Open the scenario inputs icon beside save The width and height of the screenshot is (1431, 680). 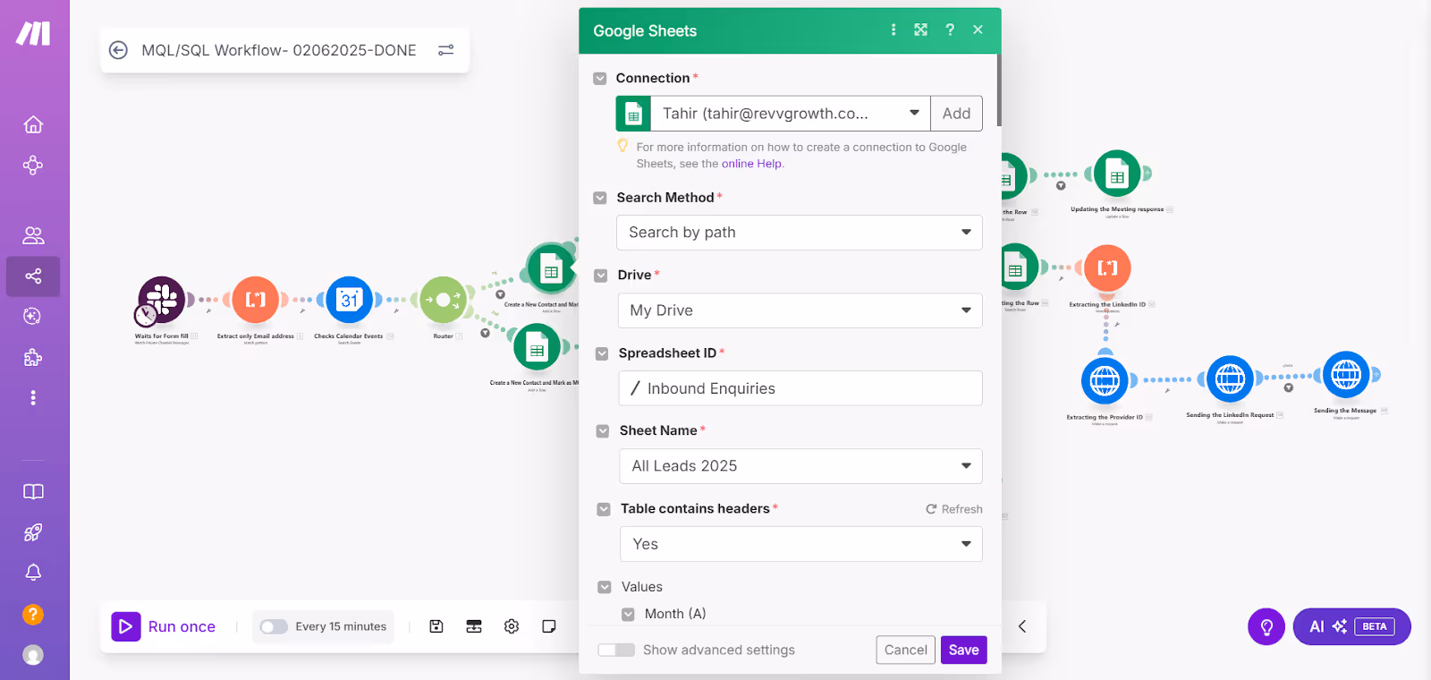click(474, 626)
